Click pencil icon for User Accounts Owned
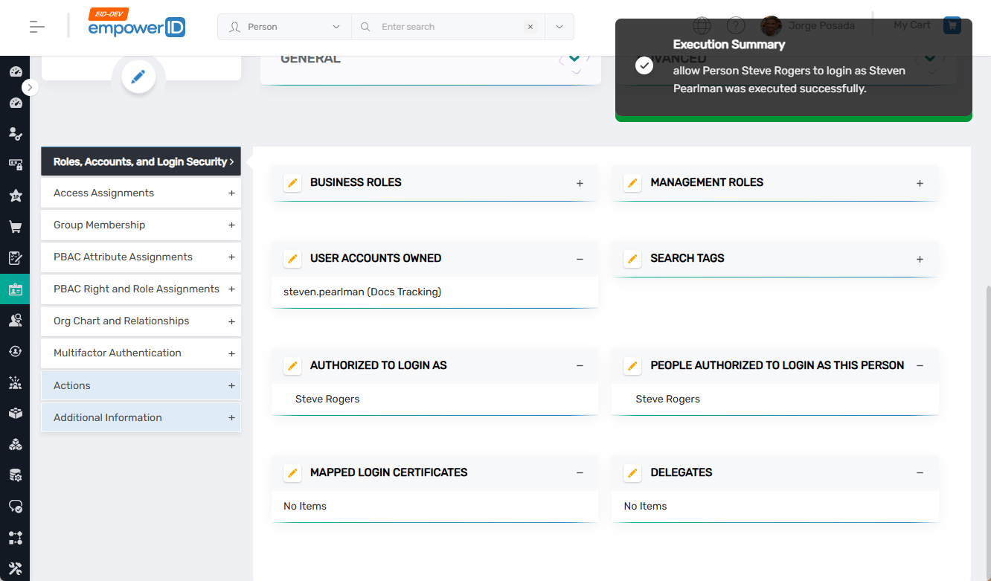 point(292,259)
